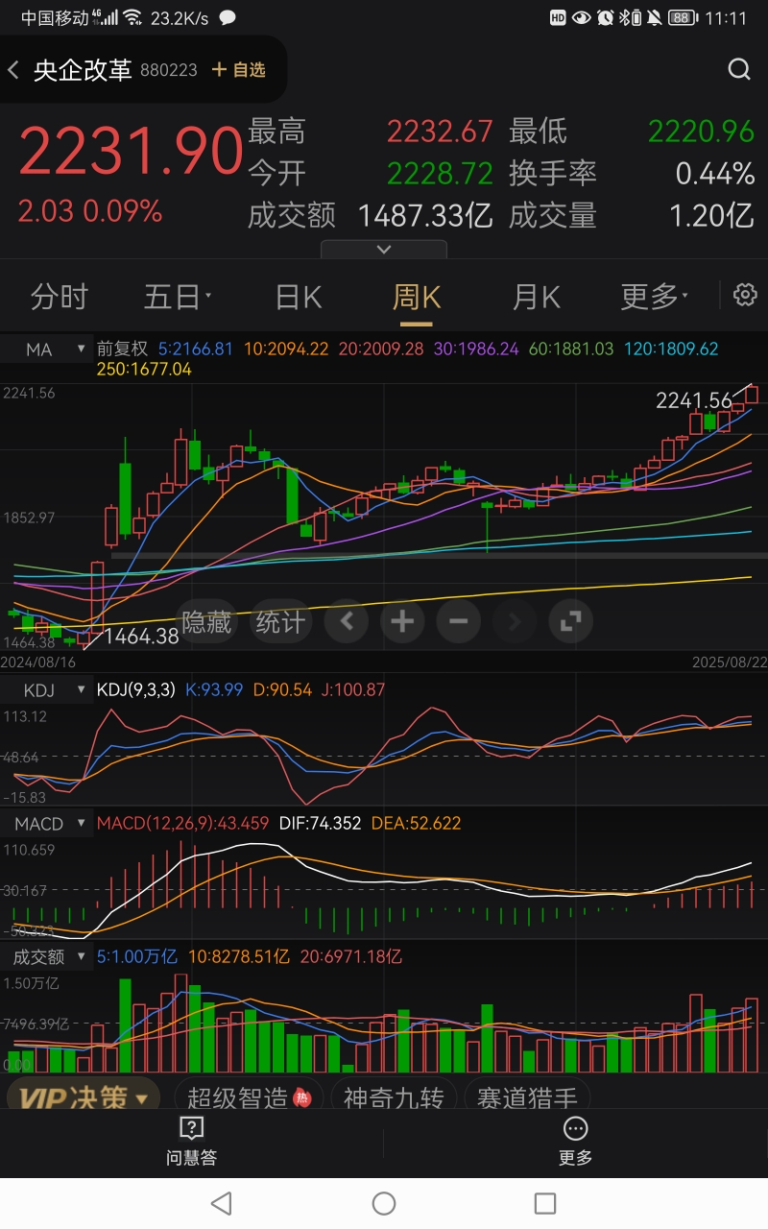
Task: Tap the MACD DIF:74.352 value
Action: [320, 823]
